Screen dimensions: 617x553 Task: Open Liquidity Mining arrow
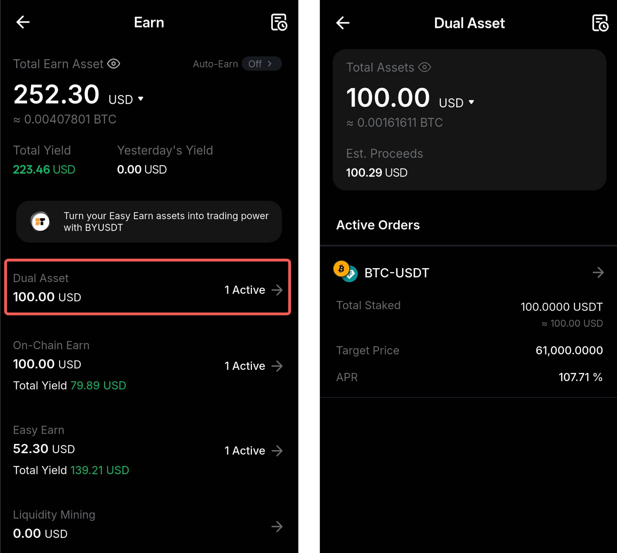tap(277, 526)
